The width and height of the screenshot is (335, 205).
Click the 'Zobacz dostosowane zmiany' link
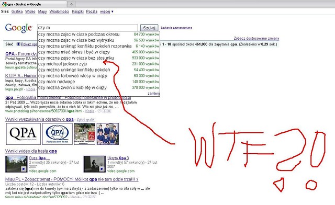tap(256, 39)
